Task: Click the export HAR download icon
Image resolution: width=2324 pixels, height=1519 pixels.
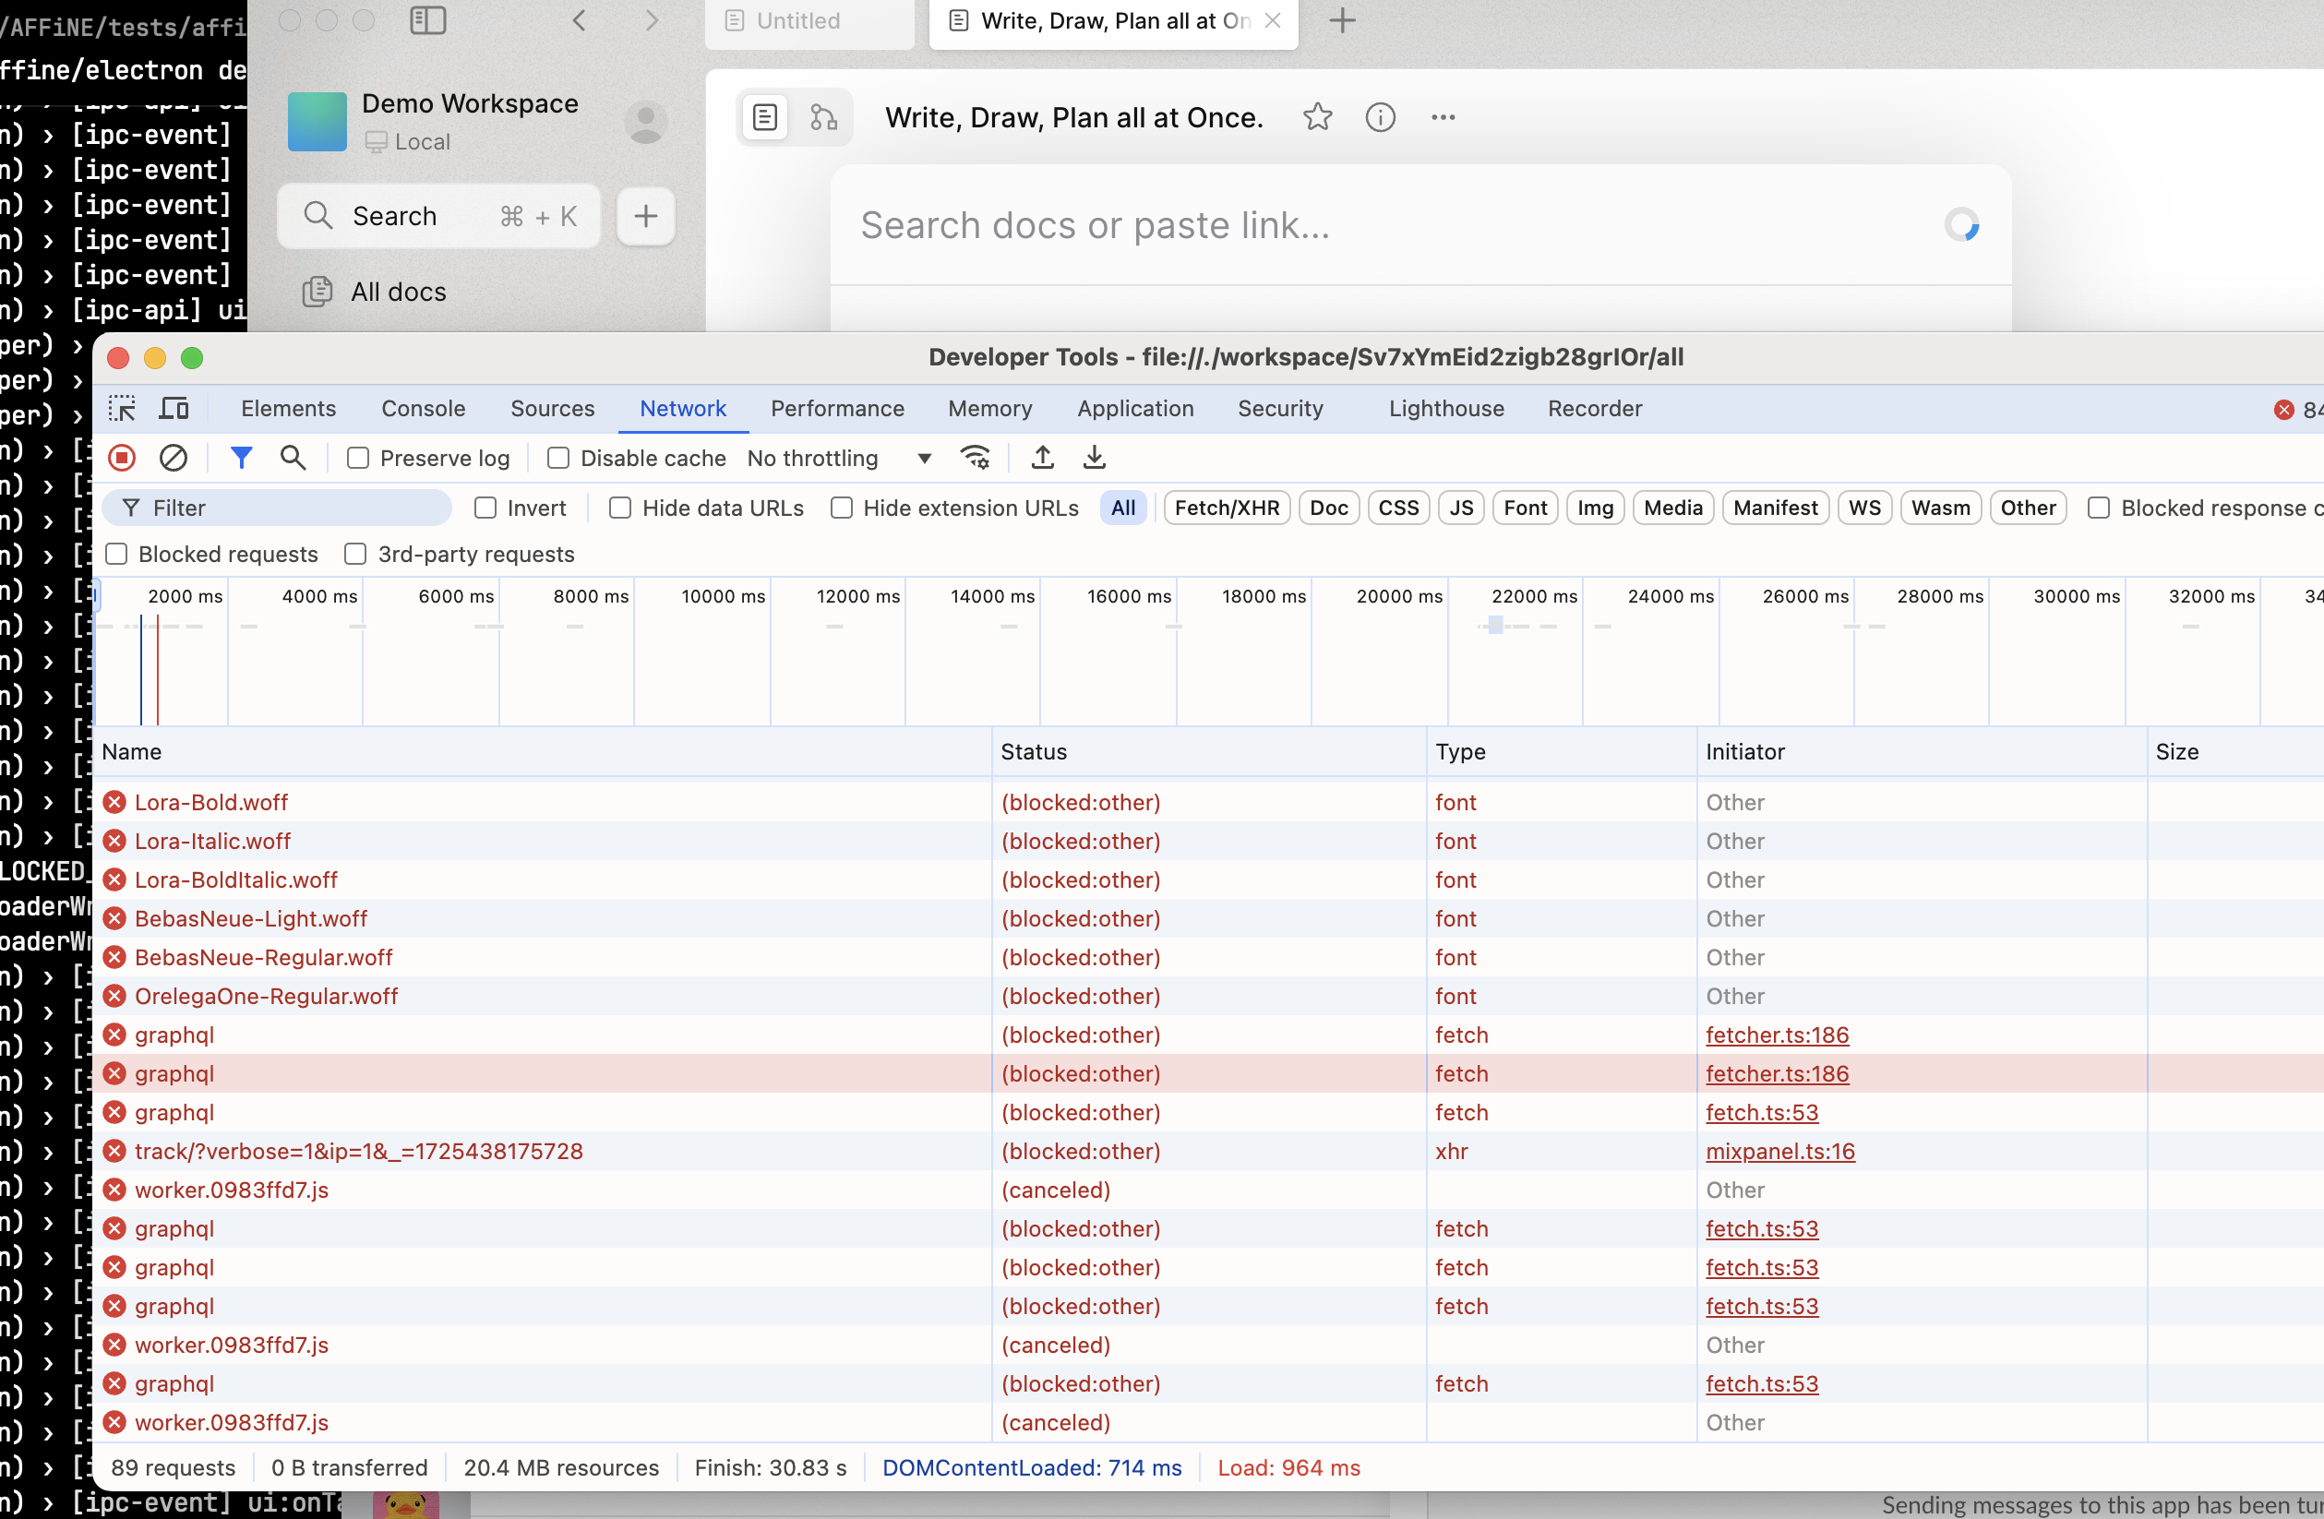Action: pyautogui.click(x=1094, y=458)
